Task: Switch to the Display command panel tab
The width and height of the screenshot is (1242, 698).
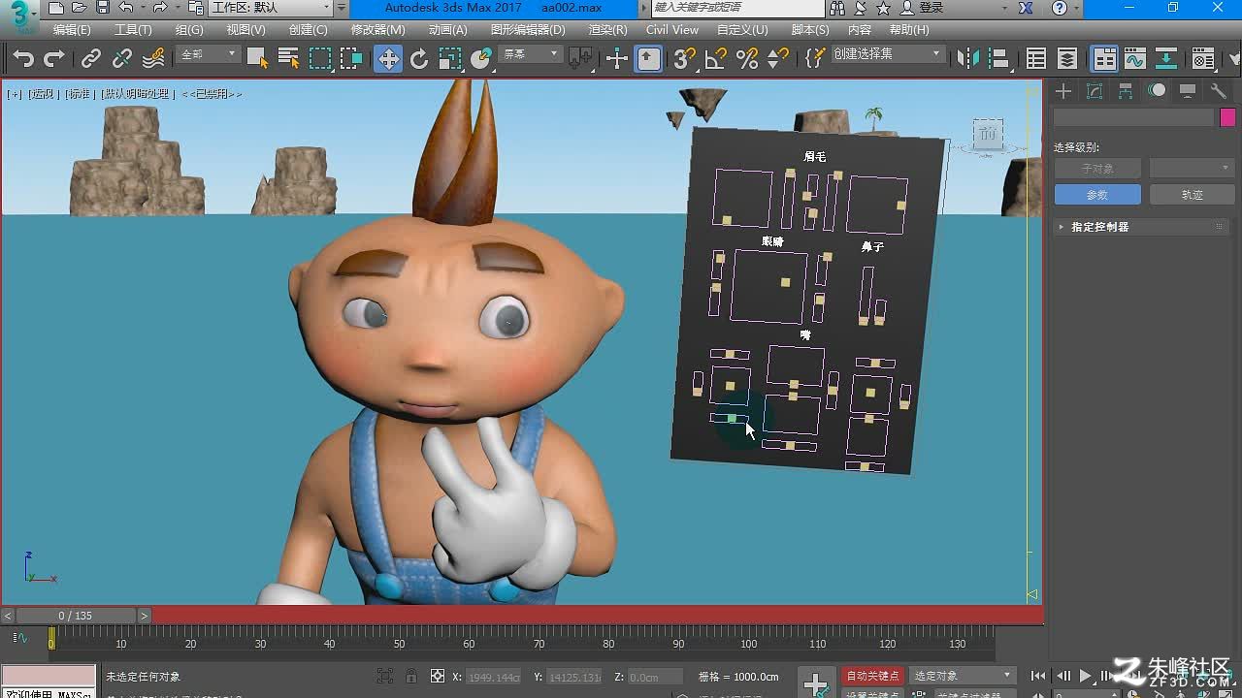Action: pos(1188,91)
